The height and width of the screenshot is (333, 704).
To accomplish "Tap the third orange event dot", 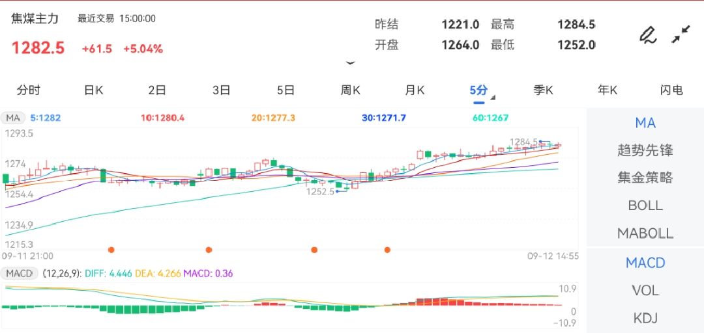I will pyautogui.click(x=314, y=250).
